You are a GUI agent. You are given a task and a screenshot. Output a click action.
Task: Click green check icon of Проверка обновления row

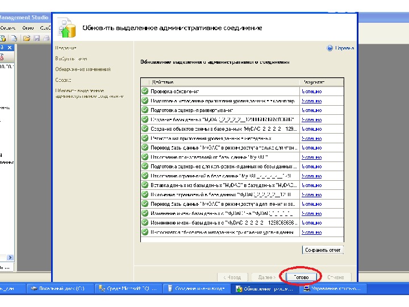click(145, 91)
